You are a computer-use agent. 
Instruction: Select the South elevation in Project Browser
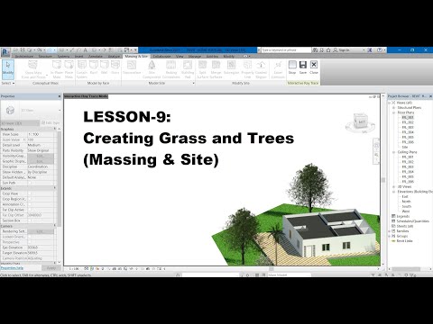coord(407,206)
